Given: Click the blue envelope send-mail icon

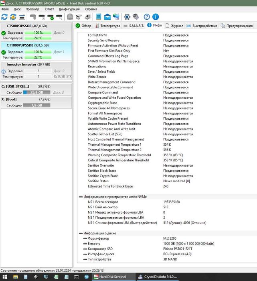Looking at the screenshot, I should click(107, 17).
